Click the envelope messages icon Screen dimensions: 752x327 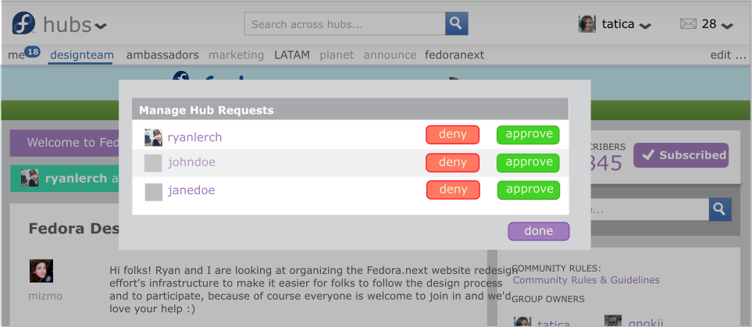(688, 23)
